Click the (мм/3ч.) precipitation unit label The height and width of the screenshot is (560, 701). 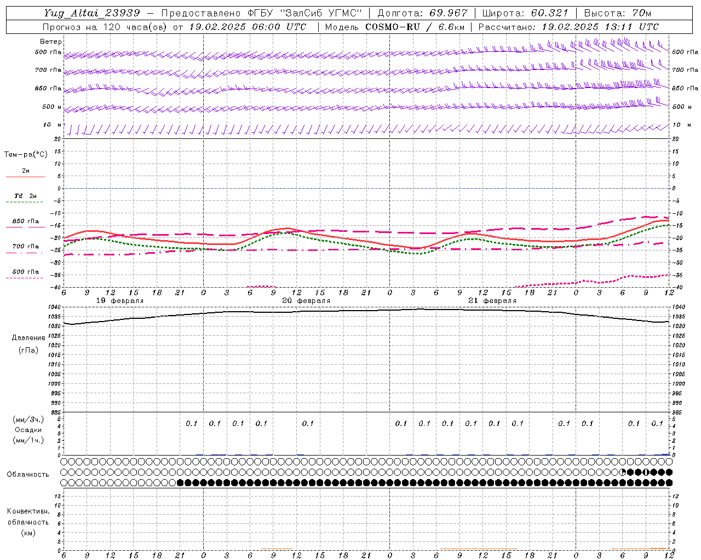point(28,419)
